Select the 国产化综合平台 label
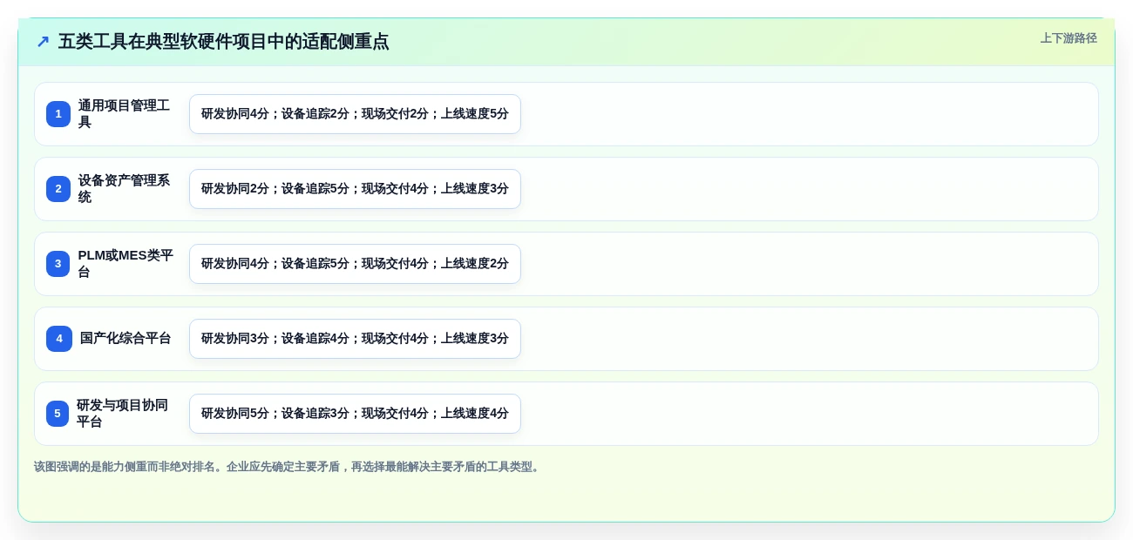This screenshot has height=540, width=1133. (126, 339)
